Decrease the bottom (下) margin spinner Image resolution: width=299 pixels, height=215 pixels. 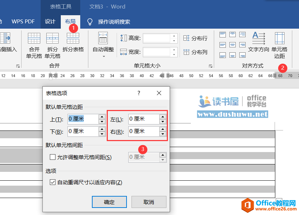[x=102, y=134]
